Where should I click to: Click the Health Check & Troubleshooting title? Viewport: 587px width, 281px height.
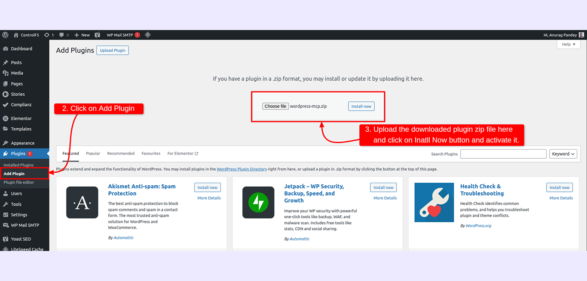coord(482,190)
